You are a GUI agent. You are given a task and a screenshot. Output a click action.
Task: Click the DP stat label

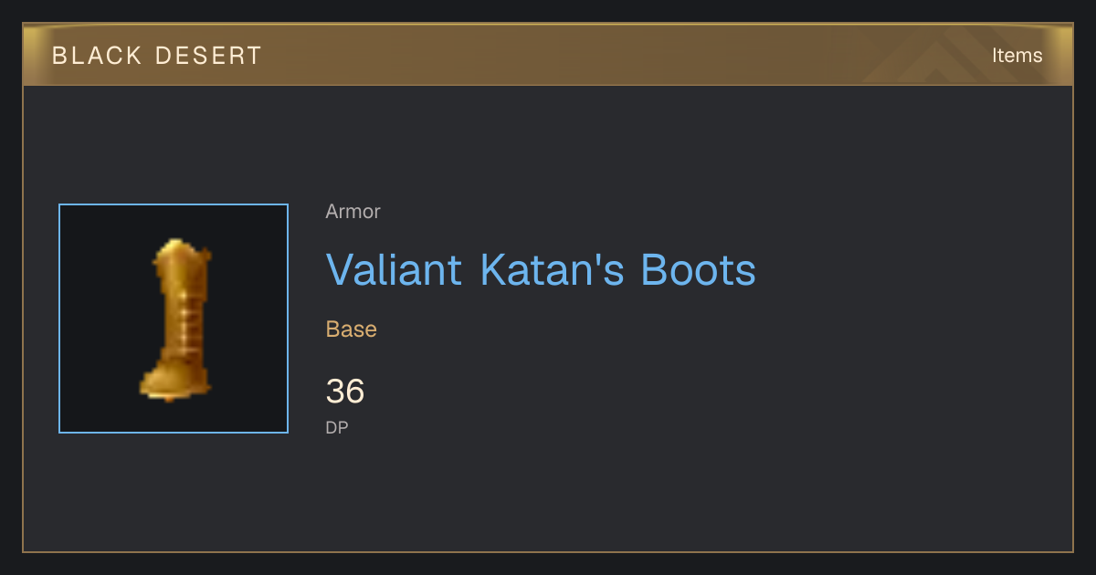tap(336, 427)
